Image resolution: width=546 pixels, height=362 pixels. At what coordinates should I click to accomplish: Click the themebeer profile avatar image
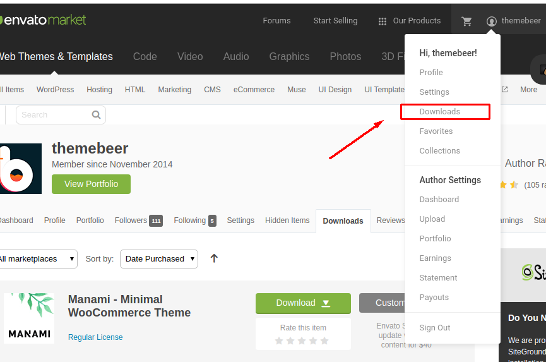click(x=21, y=169)
